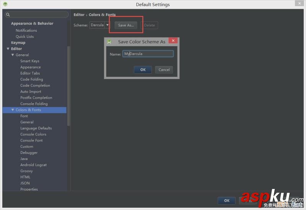Open Code Folding settings
Viewport: 306px width, 210px height.
click(32, 80)
